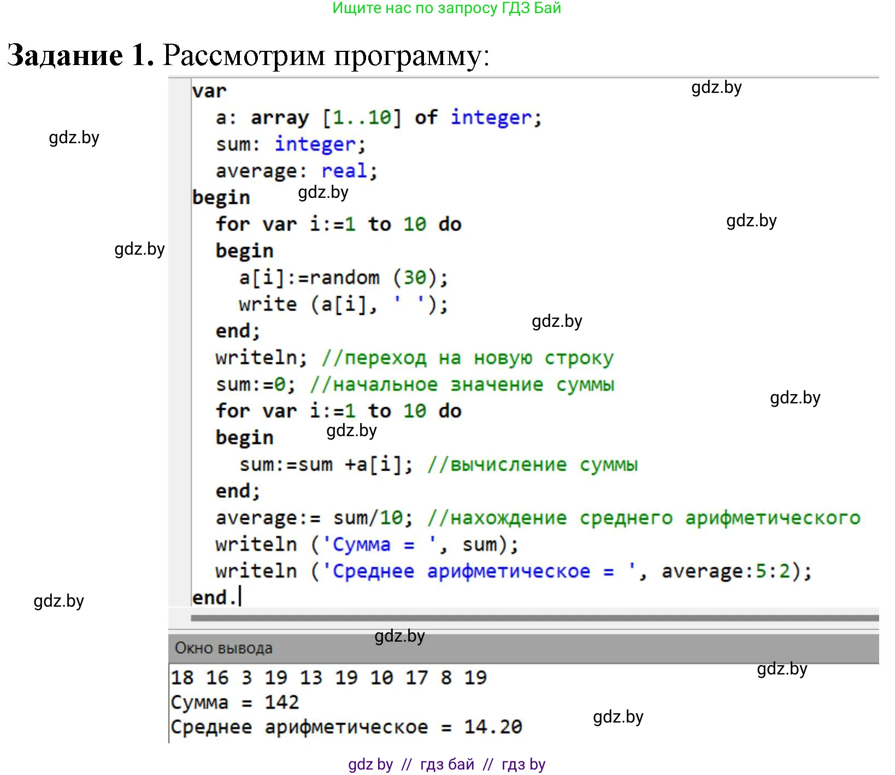The height and width of the screenshot is (775, 895).
Task: Open the 'гдз бай' link at bottom
Action: tap(447, 764)
